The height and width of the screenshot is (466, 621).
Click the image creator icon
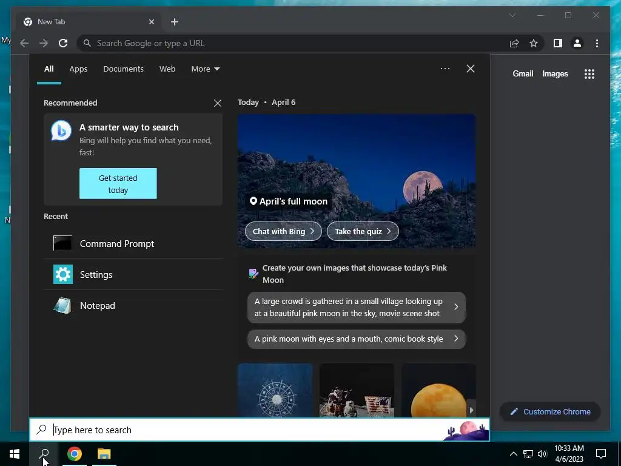253,274
